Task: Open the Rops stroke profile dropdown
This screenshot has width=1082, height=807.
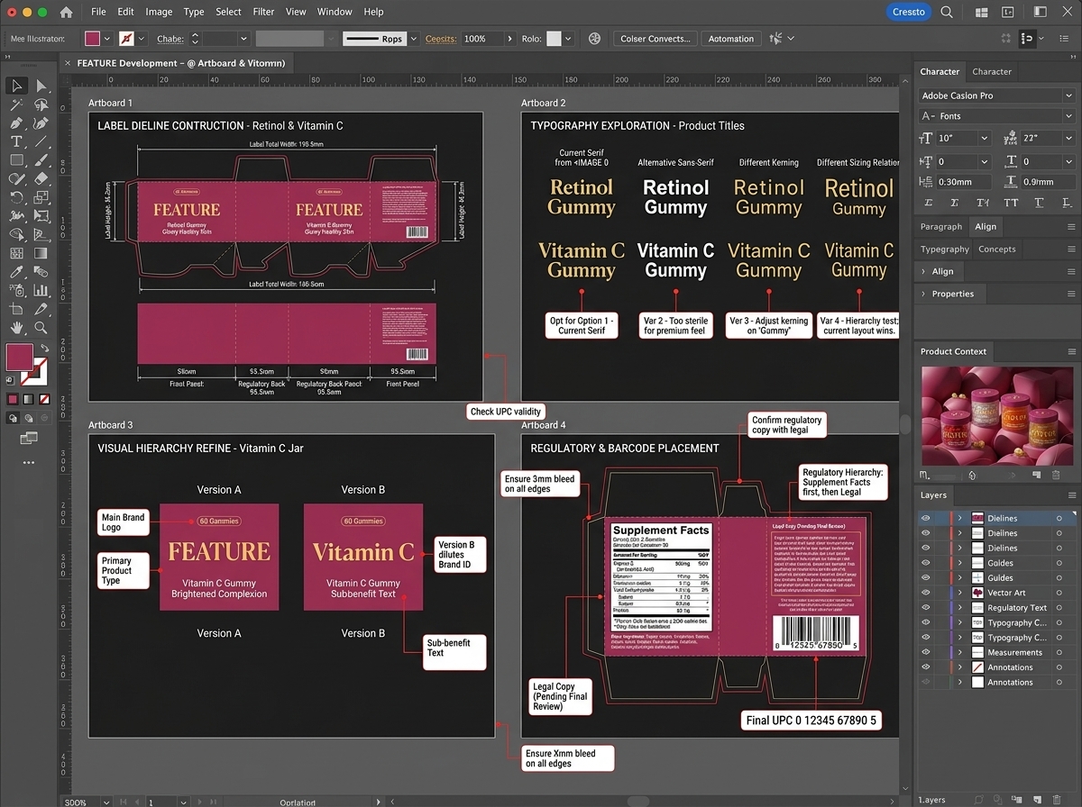Action: 414,39
